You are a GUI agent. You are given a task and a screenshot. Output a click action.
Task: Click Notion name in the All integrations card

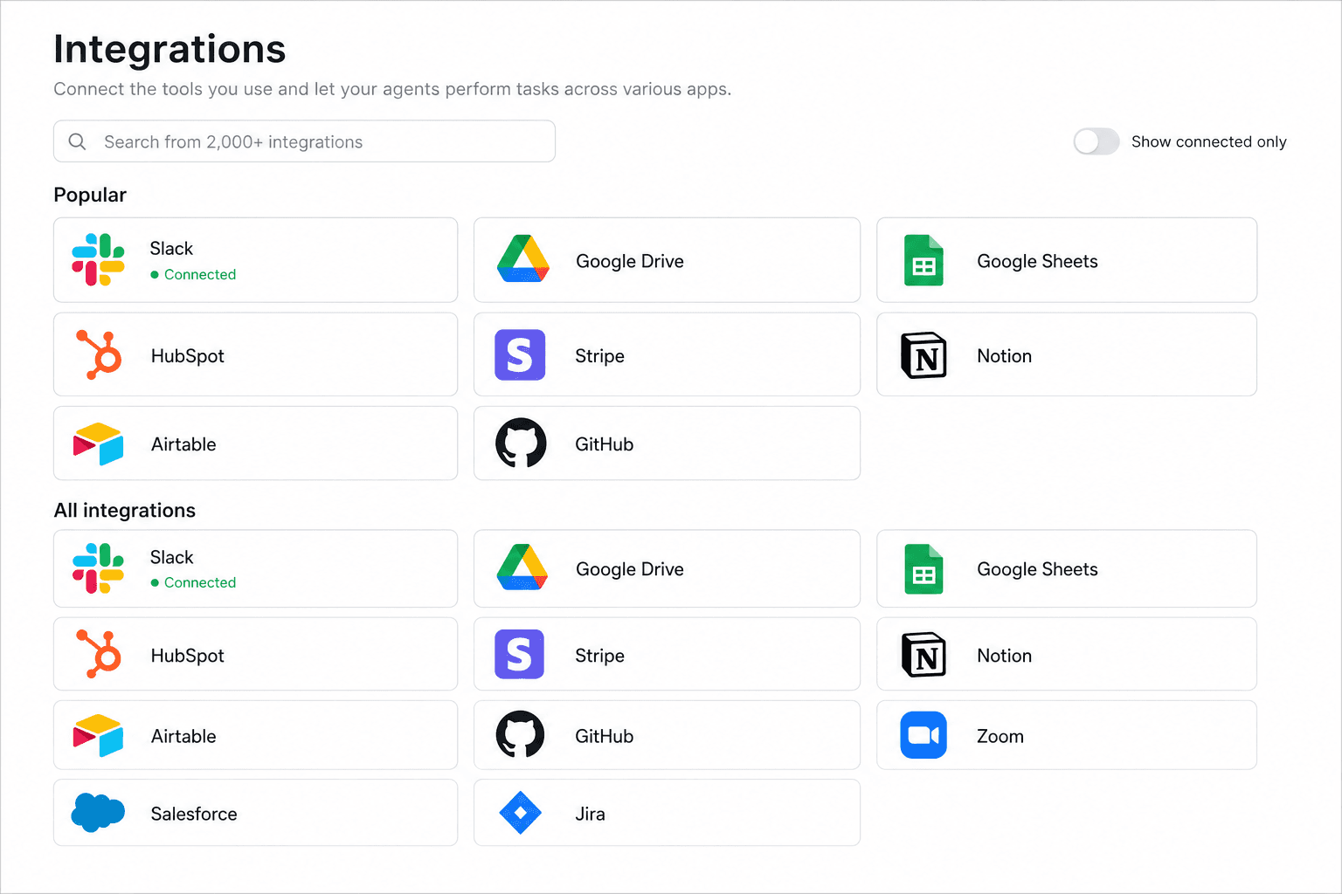1004,656
